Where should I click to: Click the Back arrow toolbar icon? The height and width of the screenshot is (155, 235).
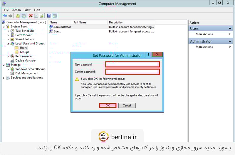click(5, 16)
